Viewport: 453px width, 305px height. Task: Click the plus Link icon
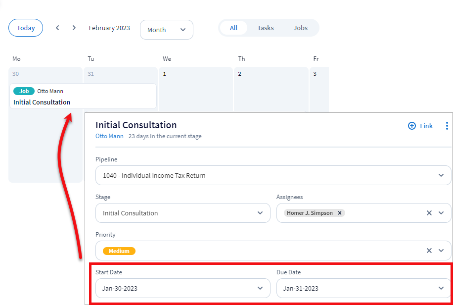tap(412, 126)
